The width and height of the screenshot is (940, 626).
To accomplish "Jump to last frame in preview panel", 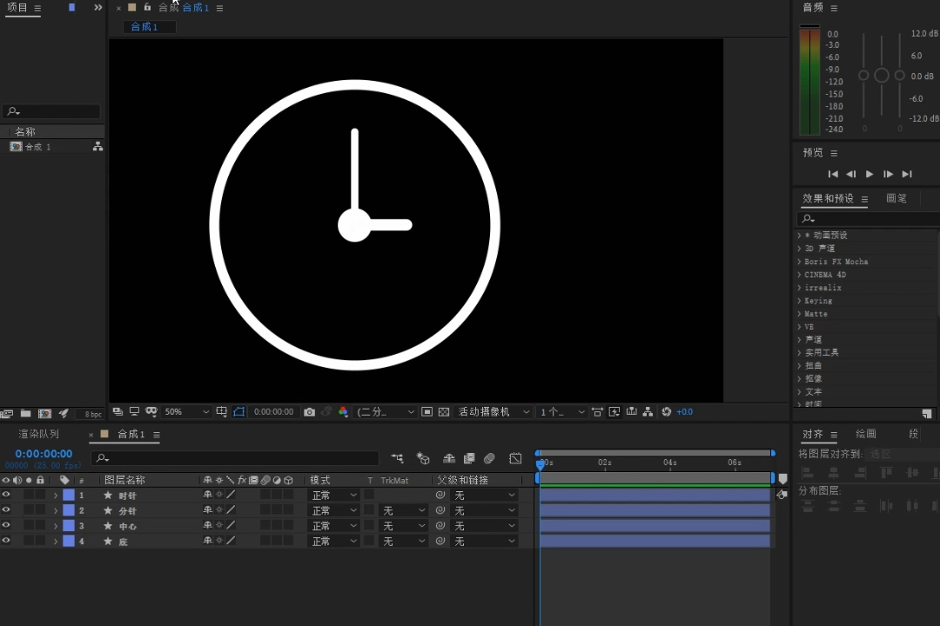I will pos(907,174).
